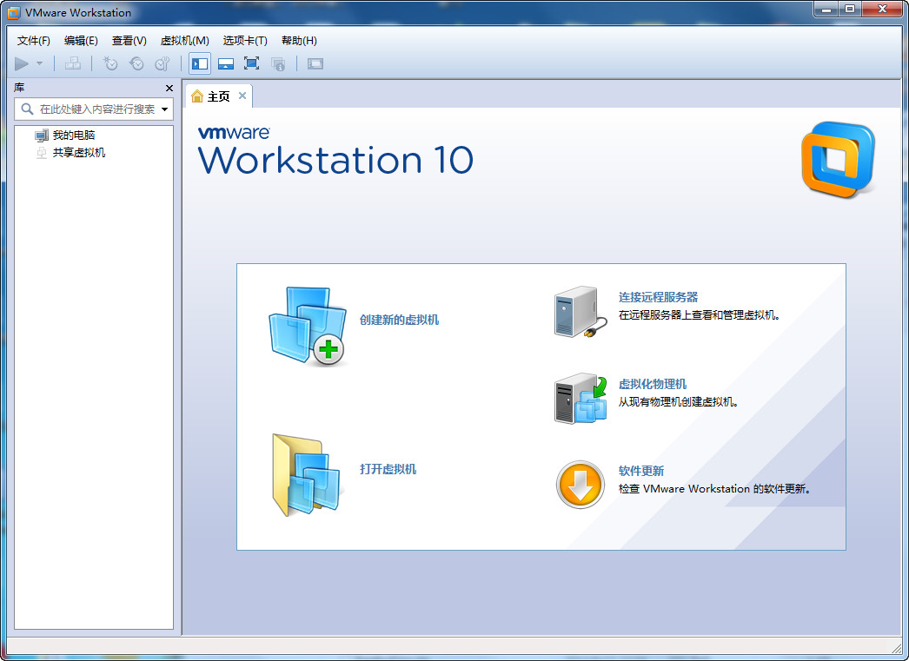
Task: Open the power options dropdown arrow
Action: [39, 63]
